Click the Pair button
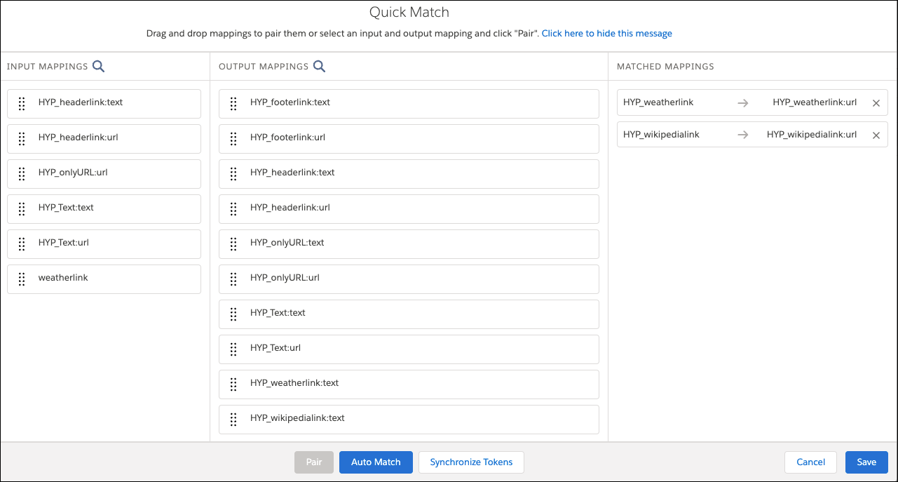The width and height of the screenshot is (898, 482). (x=313, y=462)
